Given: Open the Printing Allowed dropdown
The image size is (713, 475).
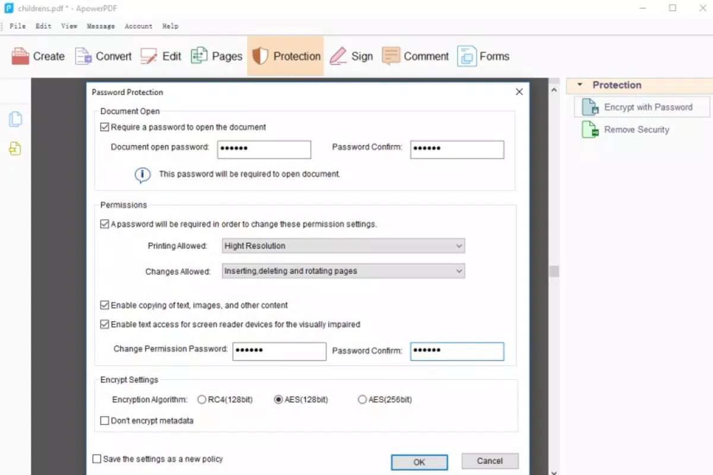Looking at the screenshot, I should [x=343, y=246].
